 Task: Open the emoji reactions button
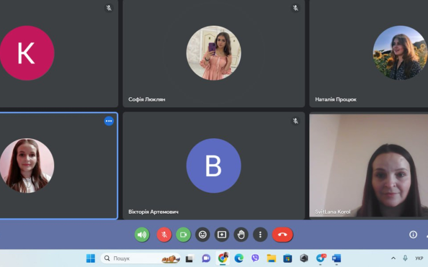[x=203, y=234]
